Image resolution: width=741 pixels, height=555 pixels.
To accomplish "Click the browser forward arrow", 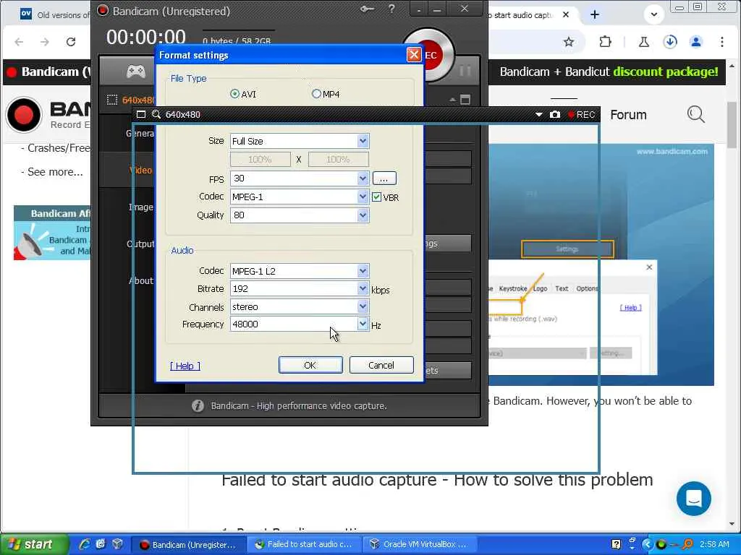I will (x=45, y=42).
